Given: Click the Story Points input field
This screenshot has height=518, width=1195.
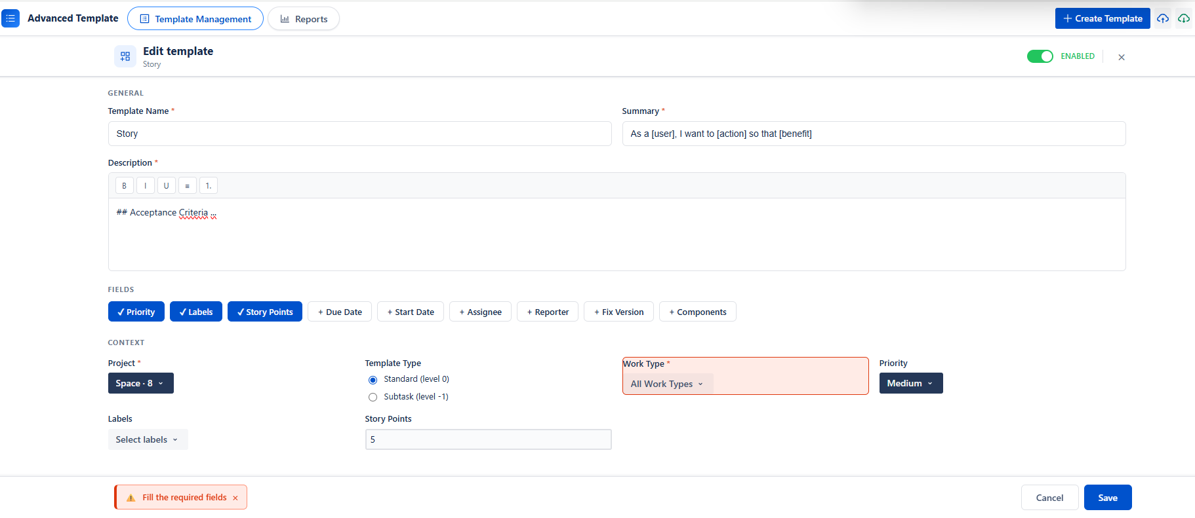Looking at the screenshot, I should tap(489, 439).
